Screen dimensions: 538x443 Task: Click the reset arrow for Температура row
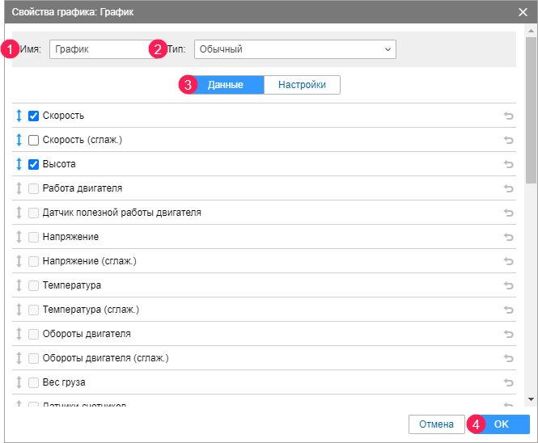508,285
